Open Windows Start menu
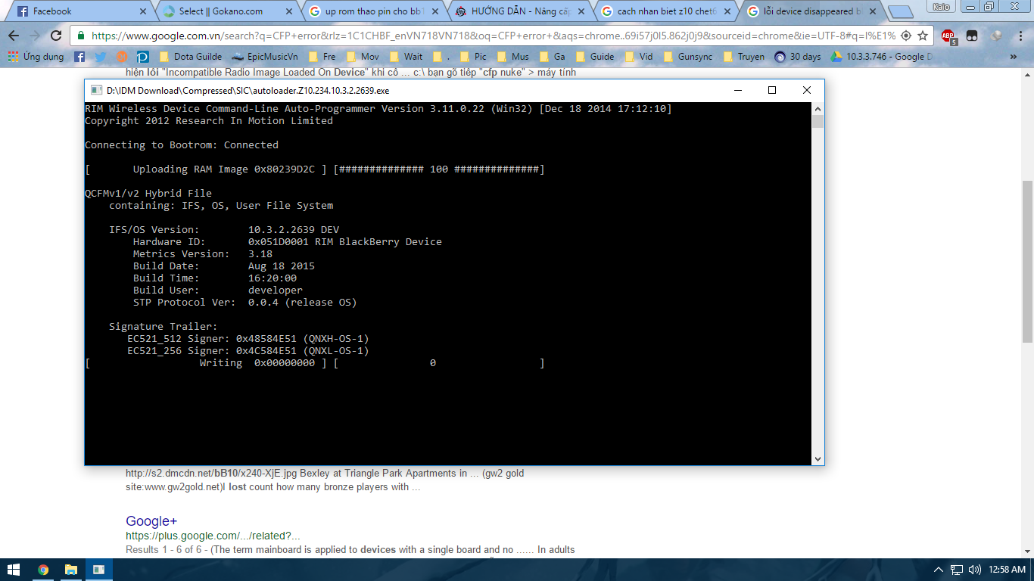 15,569
